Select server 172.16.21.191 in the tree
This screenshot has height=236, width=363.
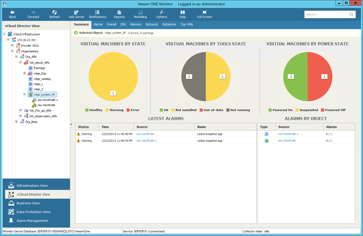[x=26, y=40]
